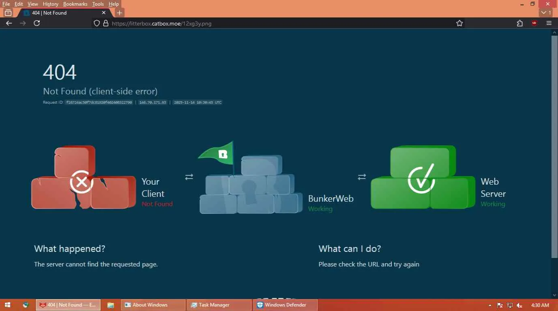Open the uBlock Origin extension icon
The width and height of the screenshot is (558, 311).
[534, 23]
